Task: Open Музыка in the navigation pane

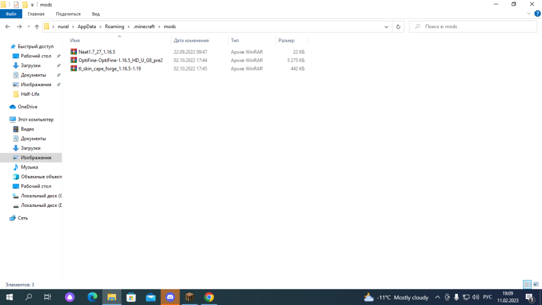Action: tap(29, 167)
